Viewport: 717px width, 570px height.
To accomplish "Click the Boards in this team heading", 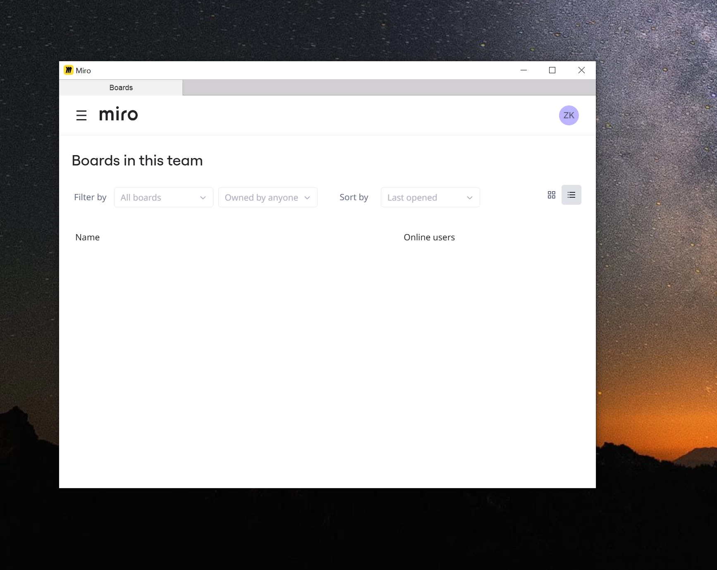I will tap(137, 160).
